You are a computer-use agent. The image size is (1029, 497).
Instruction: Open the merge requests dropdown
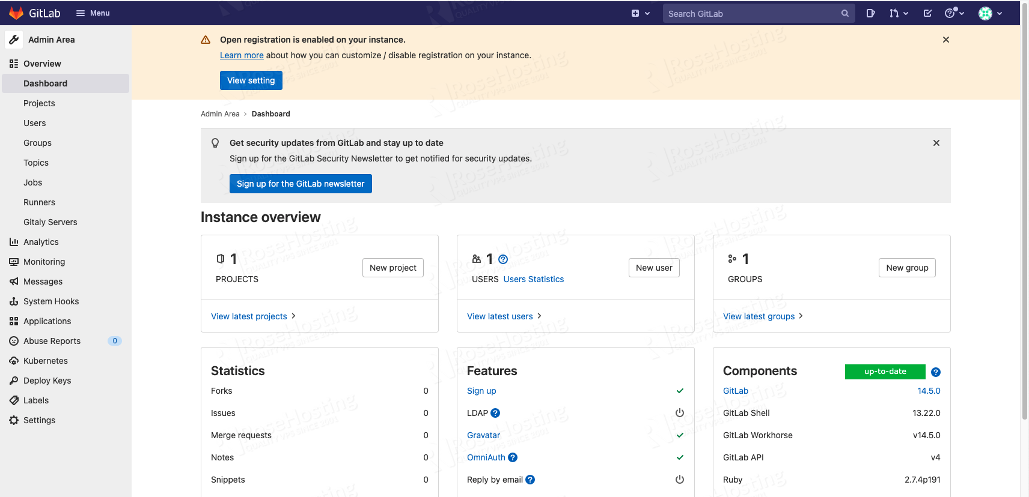tap(899, 13)
